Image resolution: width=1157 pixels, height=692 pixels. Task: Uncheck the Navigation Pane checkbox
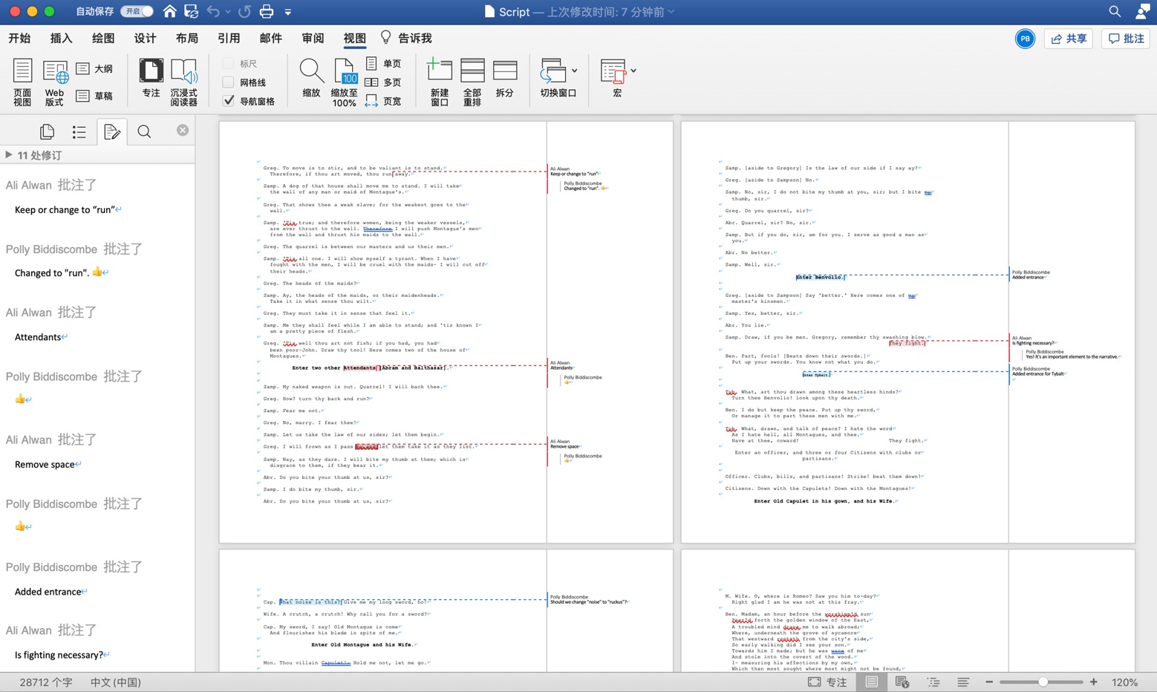229,101
